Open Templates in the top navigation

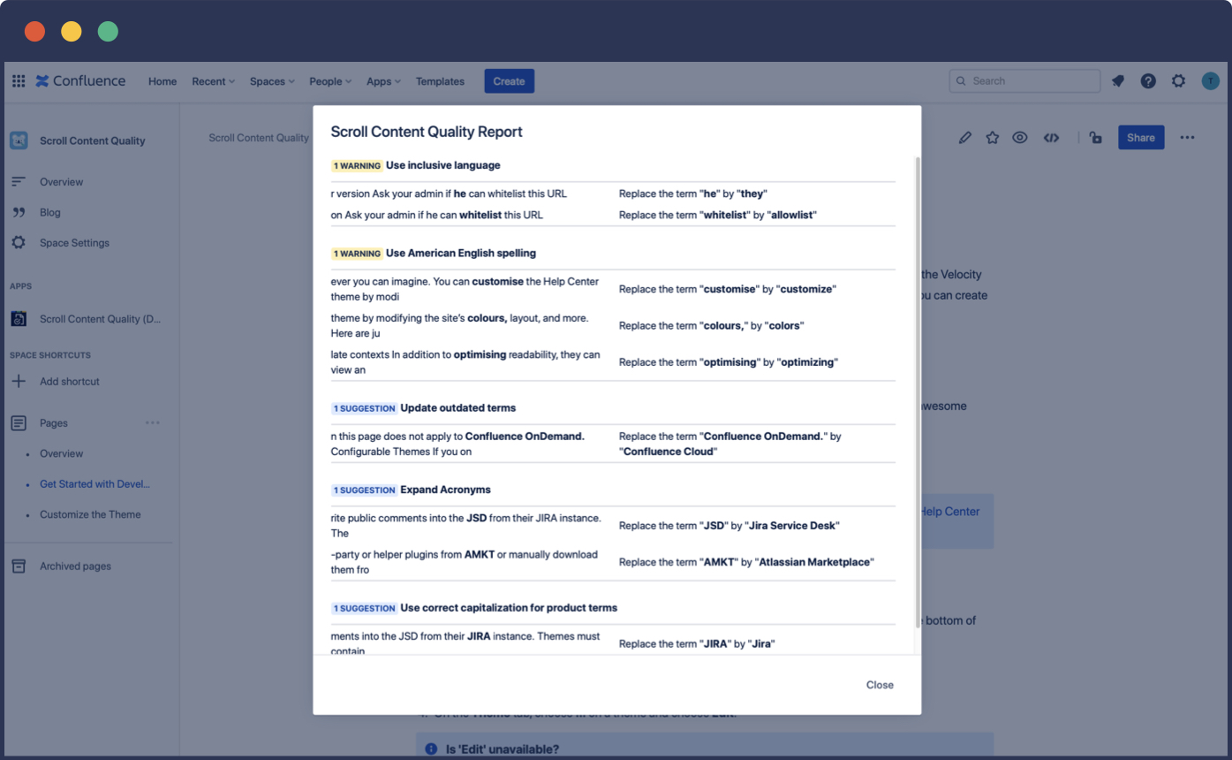(440, 81)
